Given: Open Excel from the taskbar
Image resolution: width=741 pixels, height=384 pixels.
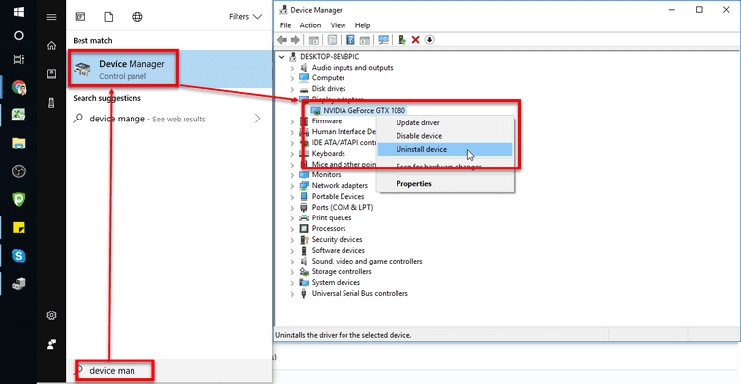Looking at the screenshot, I should [19, 115].
